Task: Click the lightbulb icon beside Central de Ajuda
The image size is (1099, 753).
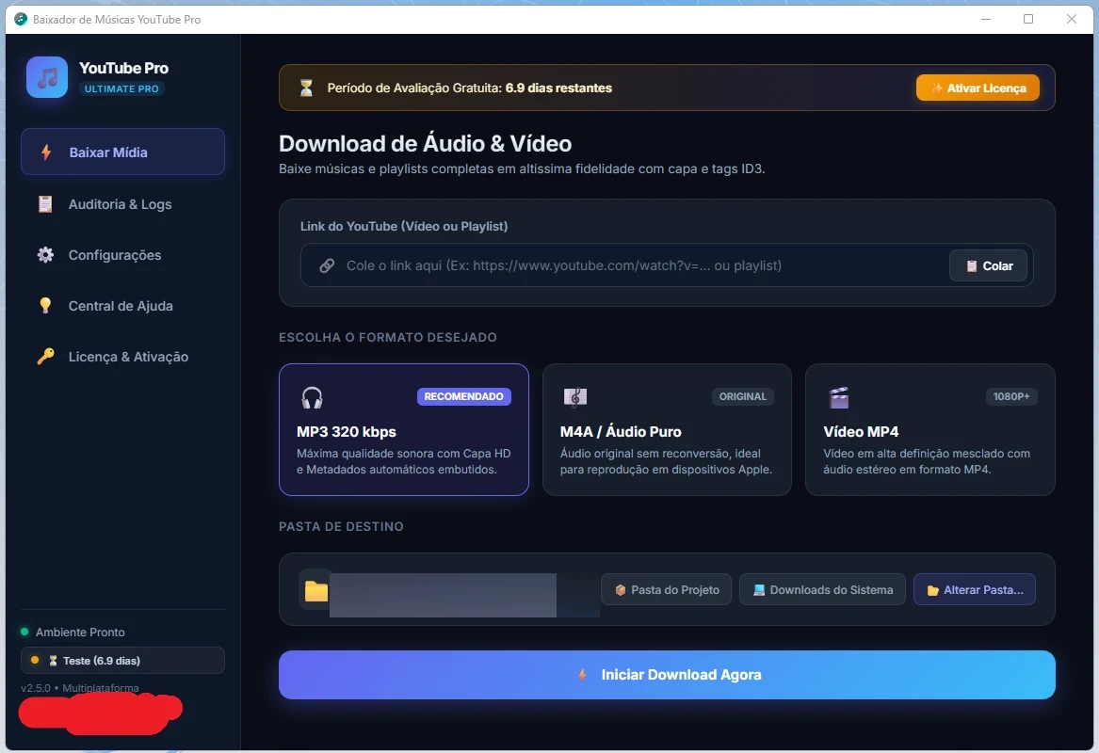Action: tap(45, 305)
